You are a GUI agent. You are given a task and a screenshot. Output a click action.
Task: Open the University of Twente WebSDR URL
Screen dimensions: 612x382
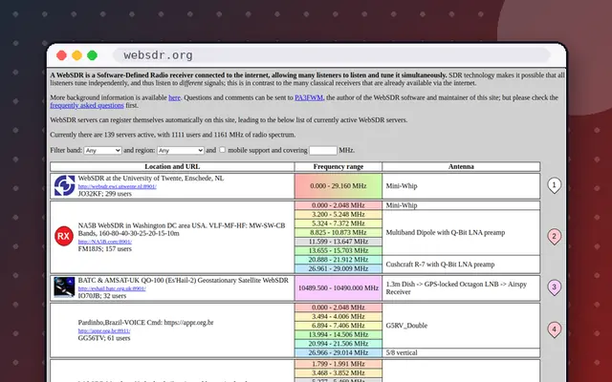[117, 187]
